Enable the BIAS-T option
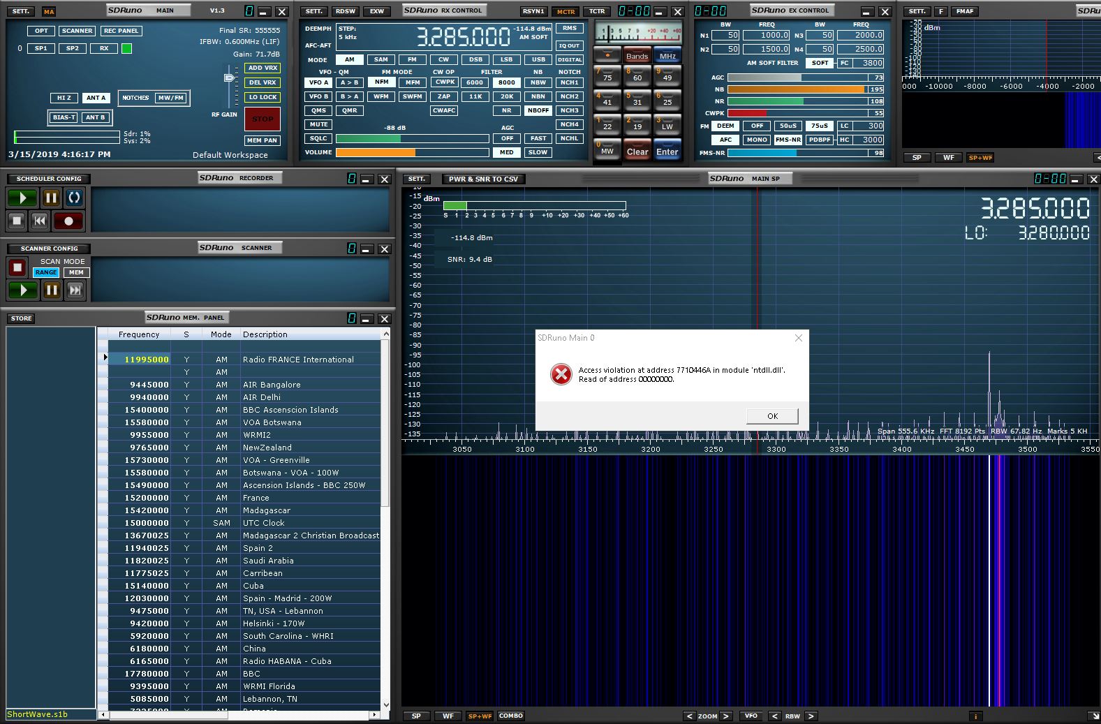 click(64, 117)
